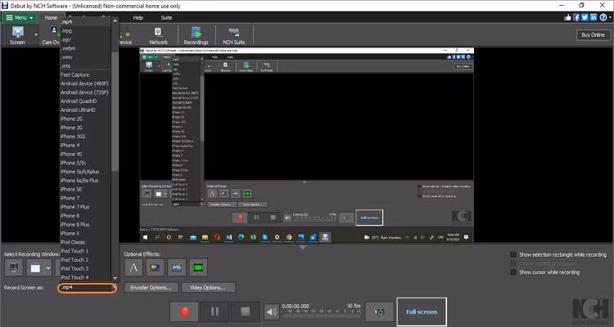Start recording with the red Record button
The image size is (614, 327).
pos(184,311)
